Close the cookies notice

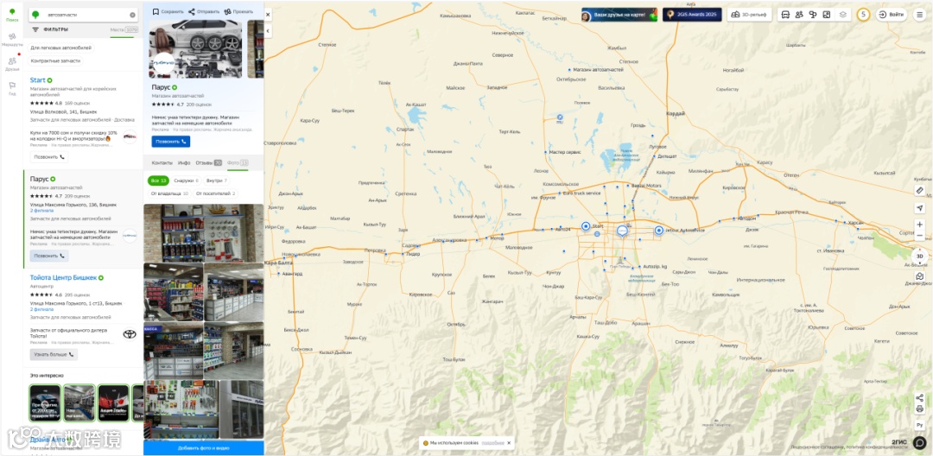point(509,443)
